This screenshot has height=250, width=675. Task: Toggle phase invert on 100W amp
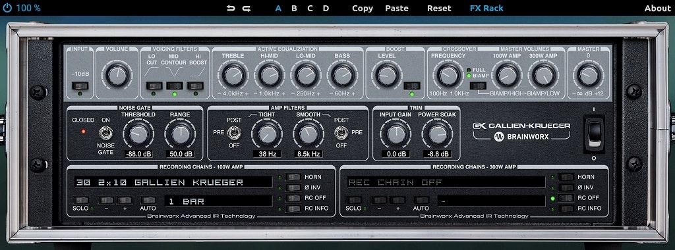293,187
